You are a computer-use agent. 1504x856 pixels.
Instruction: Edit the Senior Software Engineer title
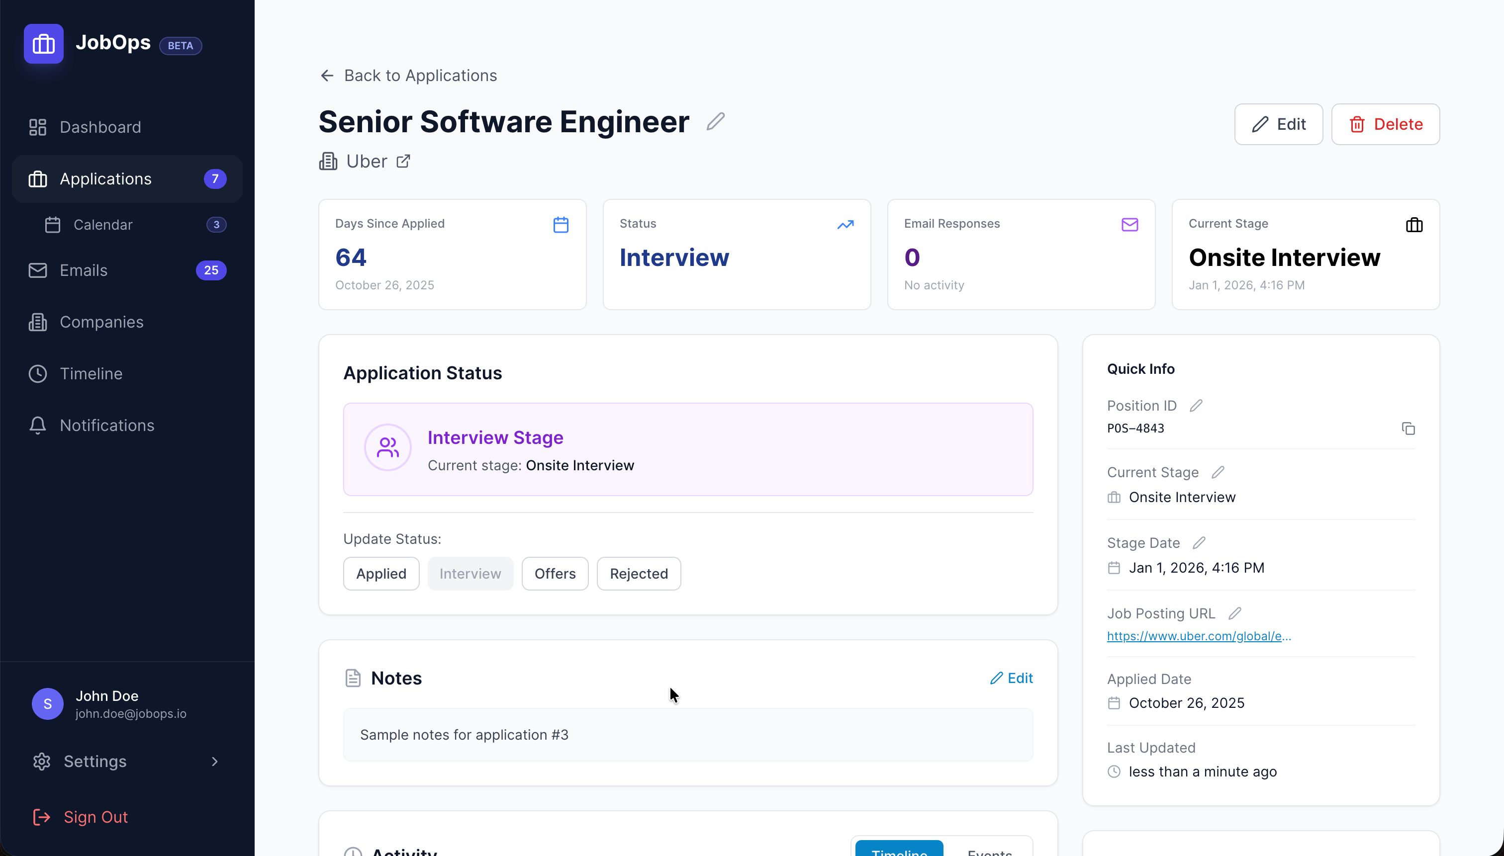(715, 121)
